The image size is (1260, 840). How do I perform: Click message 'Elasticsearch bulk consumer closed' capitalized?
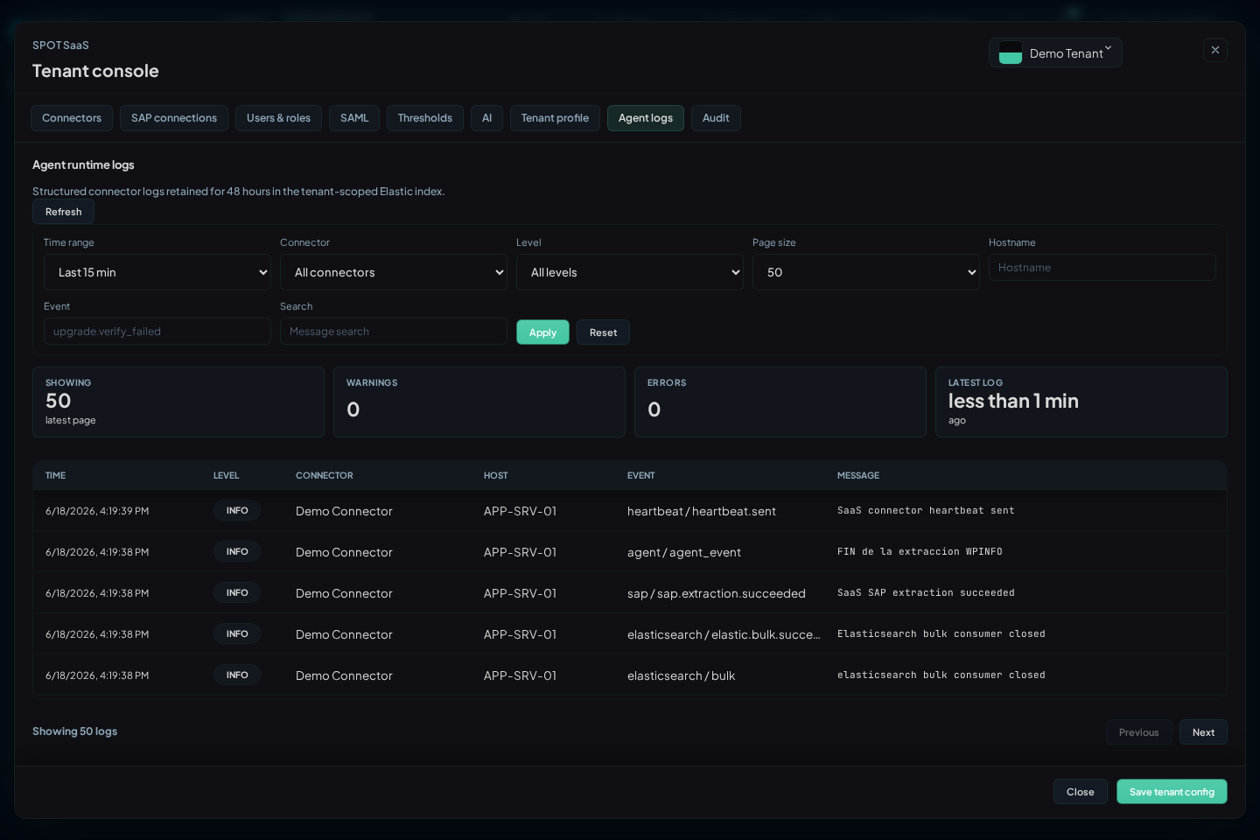click(941, 633)
